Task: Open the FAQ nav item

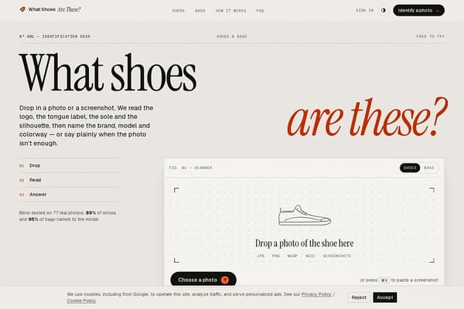Action: (260, 11)
